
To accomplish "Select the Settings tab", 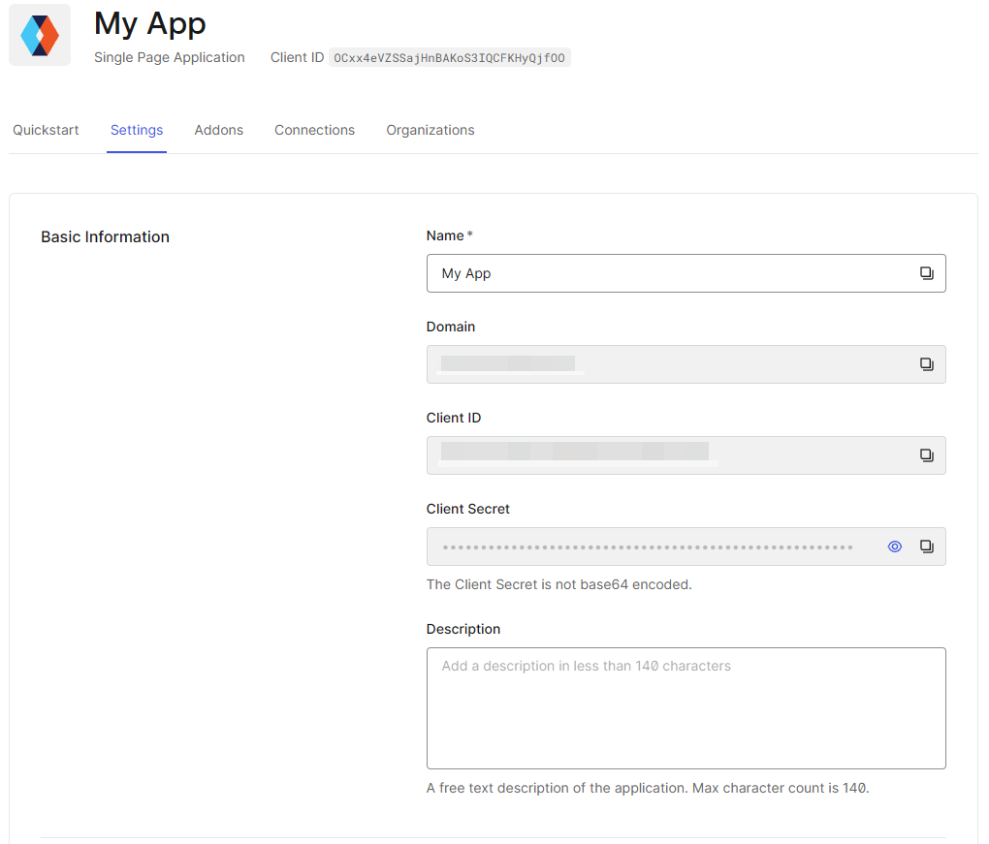I will pos(137,130).
